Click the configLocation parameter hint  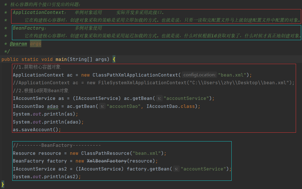click(199, 75)
